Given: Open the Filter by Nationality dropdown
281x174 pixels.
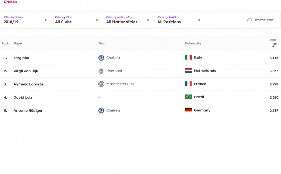Looking at the screenshot, I should 127,20.
